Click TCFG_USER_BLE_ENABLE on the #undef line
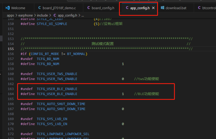Image resolution: width=216 pixels, height=139 pixels. (x=57, y=89)
